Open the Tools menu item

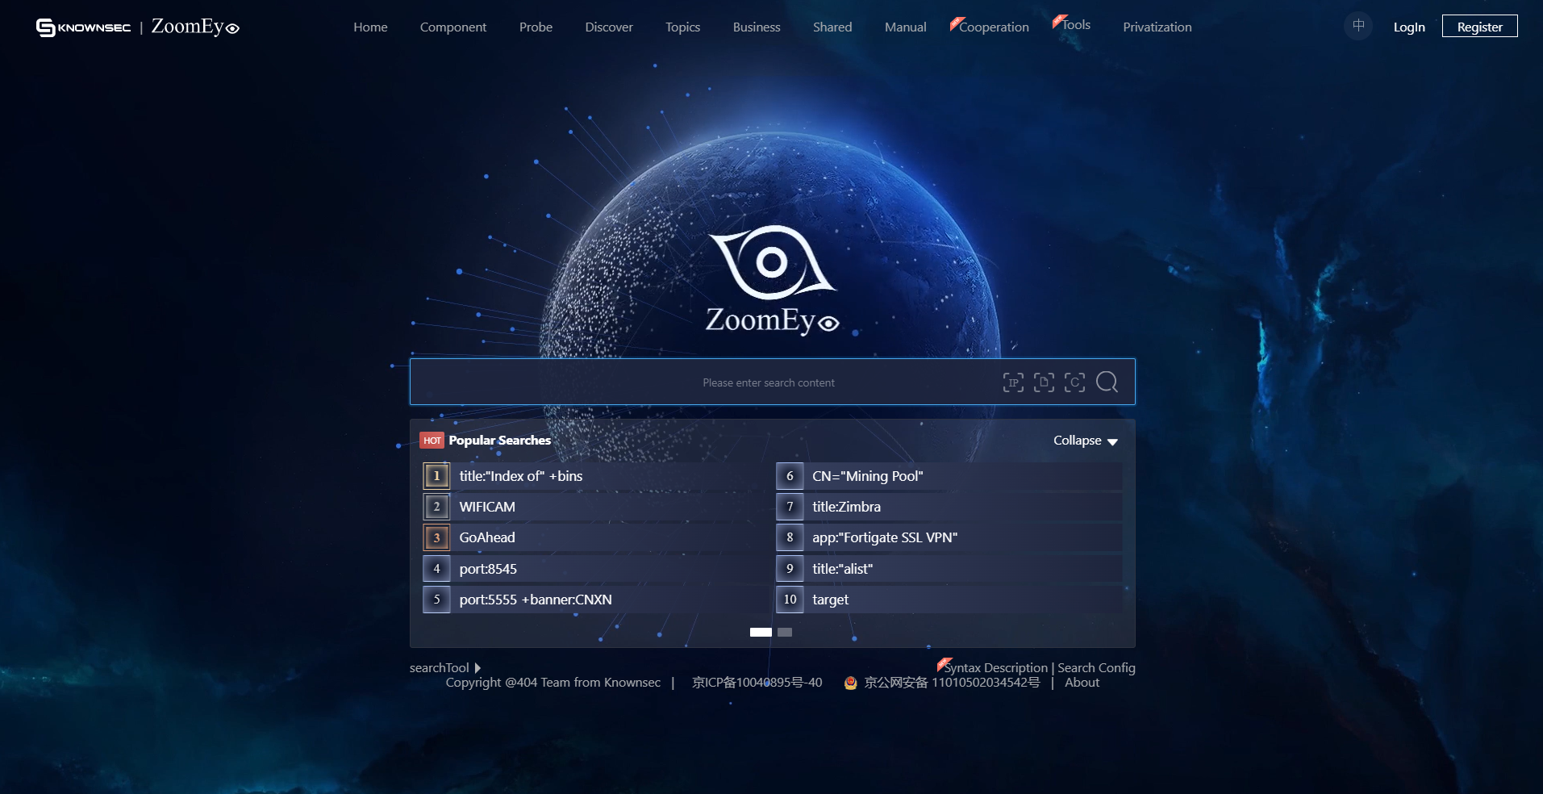pos(1075,25)
